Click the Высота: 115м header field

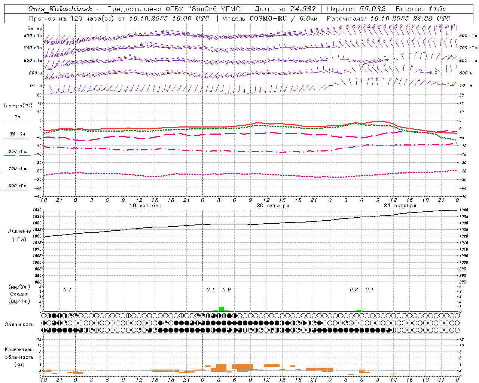(x=421, y=9)
